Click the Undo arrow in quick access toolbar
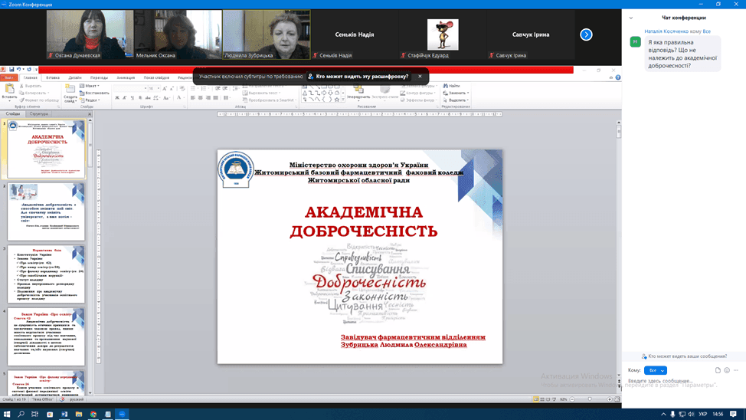Viewport: 746px width, 420px height. click(x=18, y=70)
